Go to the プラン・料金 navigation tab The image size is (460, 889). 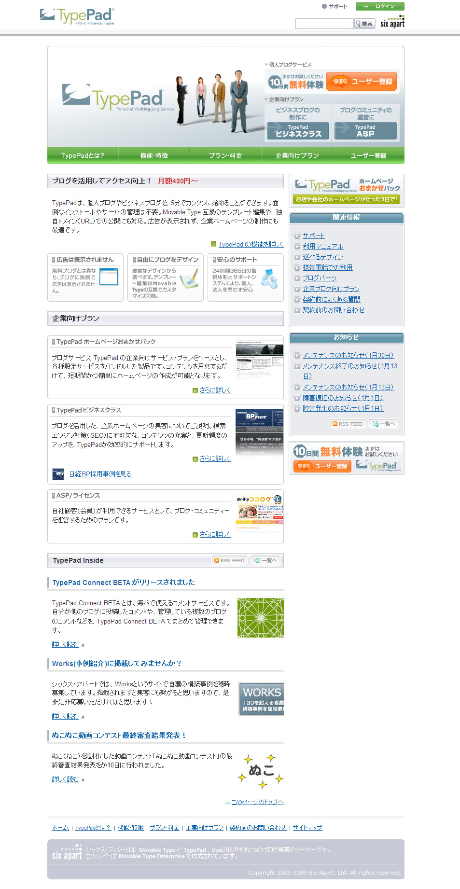click(x=225, y=155)
